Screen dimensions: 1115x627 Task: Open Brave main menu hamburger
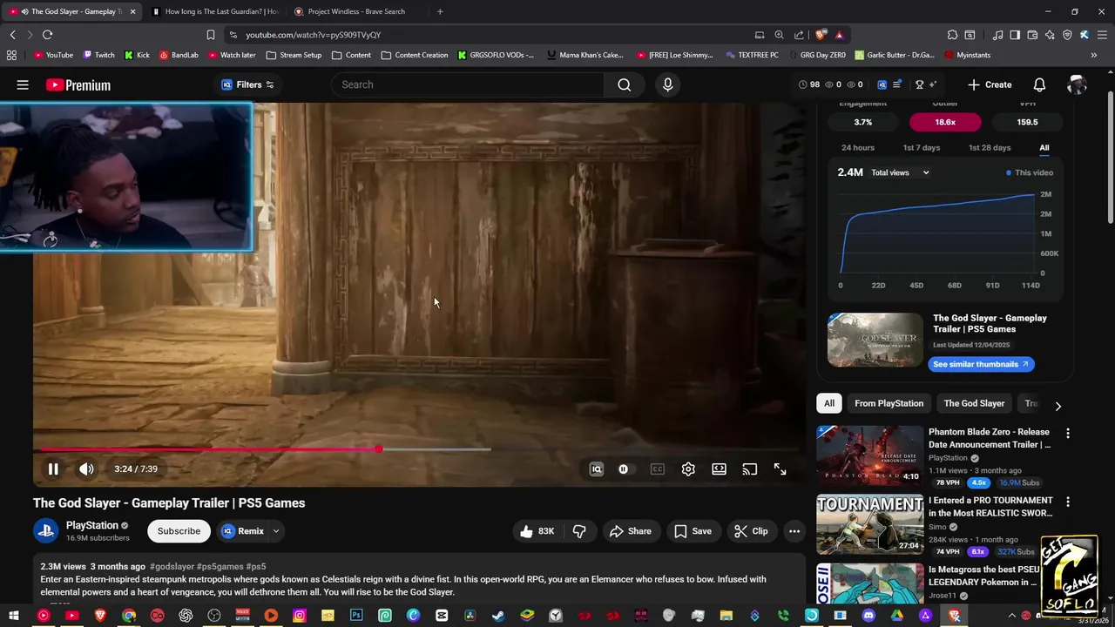click(1101, 35)
